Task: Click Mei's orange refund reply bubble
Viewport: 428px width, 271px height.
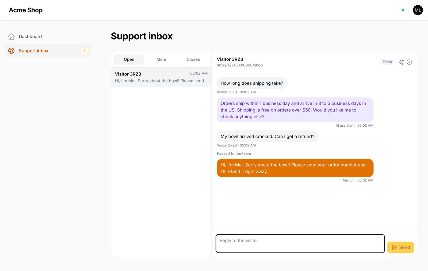Action: (295, 168)
